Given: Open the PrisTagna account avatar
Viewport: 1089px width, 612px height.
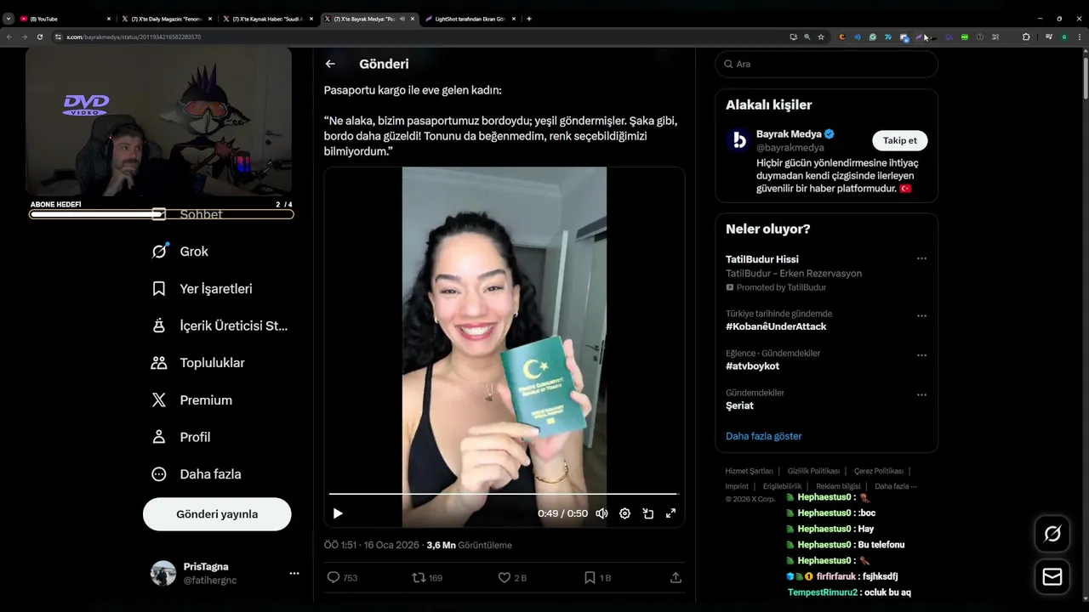Looking at the screenshot, I should (163, 574).
